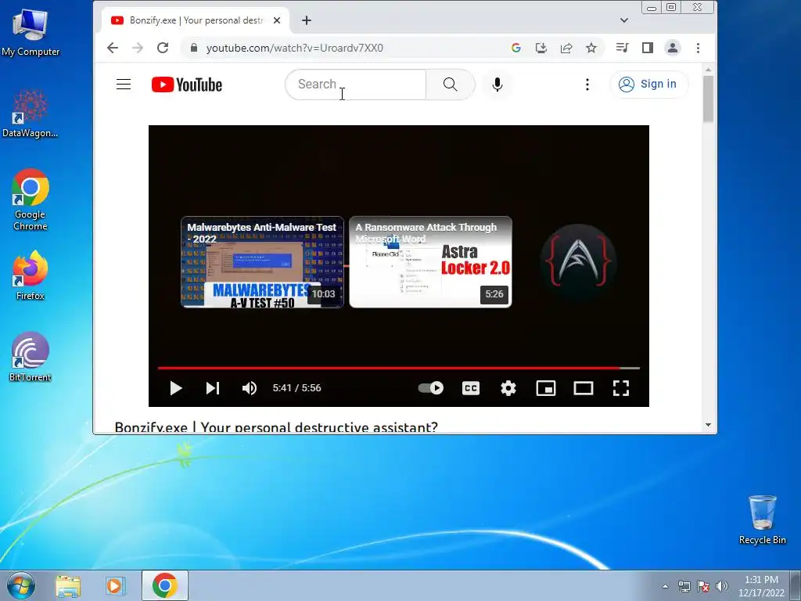
Task: Open the Windows Start menu
Action: point(21,585)
